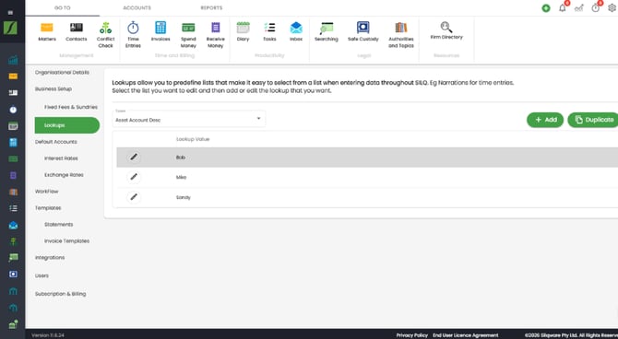Open Authorities and Topics books icon
Image resolution: width=618 pixels, height=339 pixels.
coord(401,35)
